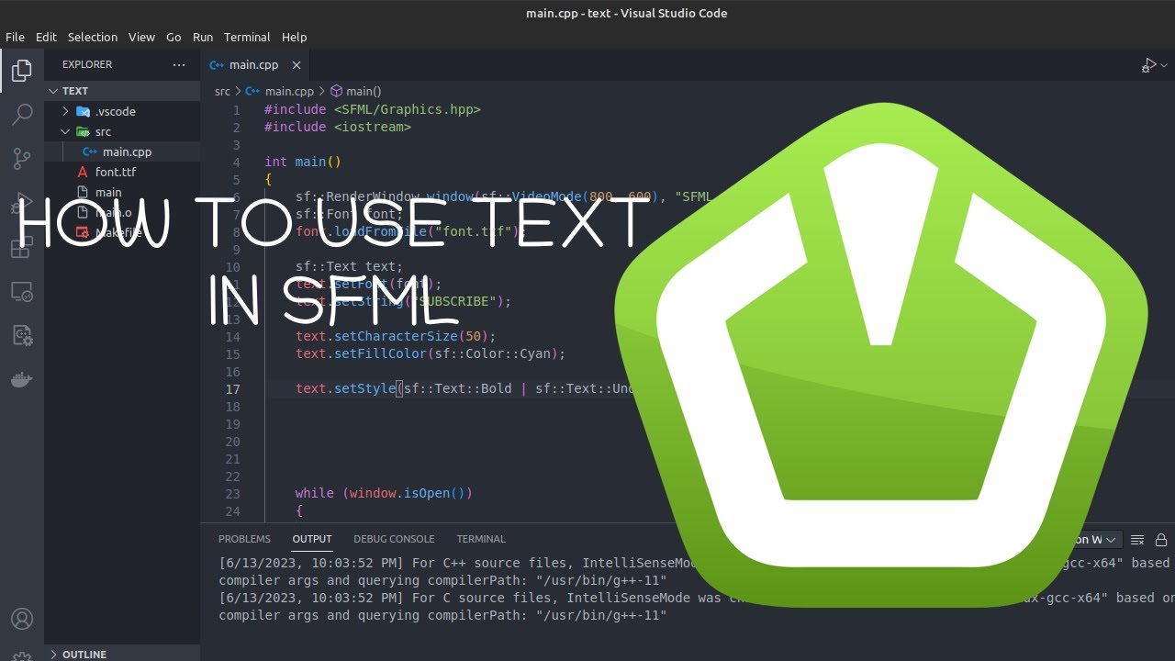Click the green src folder icon
This screenshot has width=1175, height=661.
[x=84, y=131]
